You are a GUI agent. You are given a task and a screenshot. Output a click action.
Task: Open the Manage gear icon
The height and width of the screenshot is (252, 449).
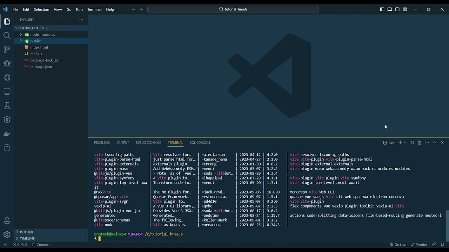pos(7,234)
